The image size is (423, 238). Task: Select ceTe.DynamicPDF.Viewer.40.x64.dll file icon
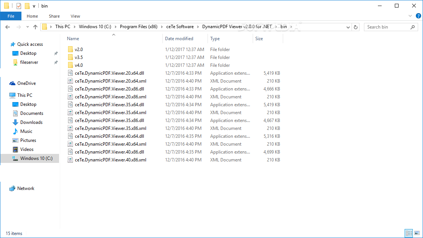click(x=70, y=136)
